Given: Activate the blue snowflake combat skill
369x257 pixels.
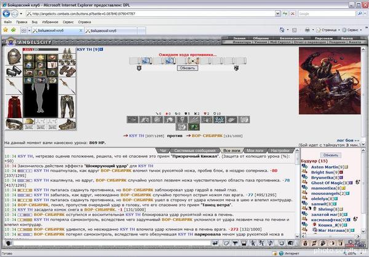Looking at the screenshot, I should (219, 120).
